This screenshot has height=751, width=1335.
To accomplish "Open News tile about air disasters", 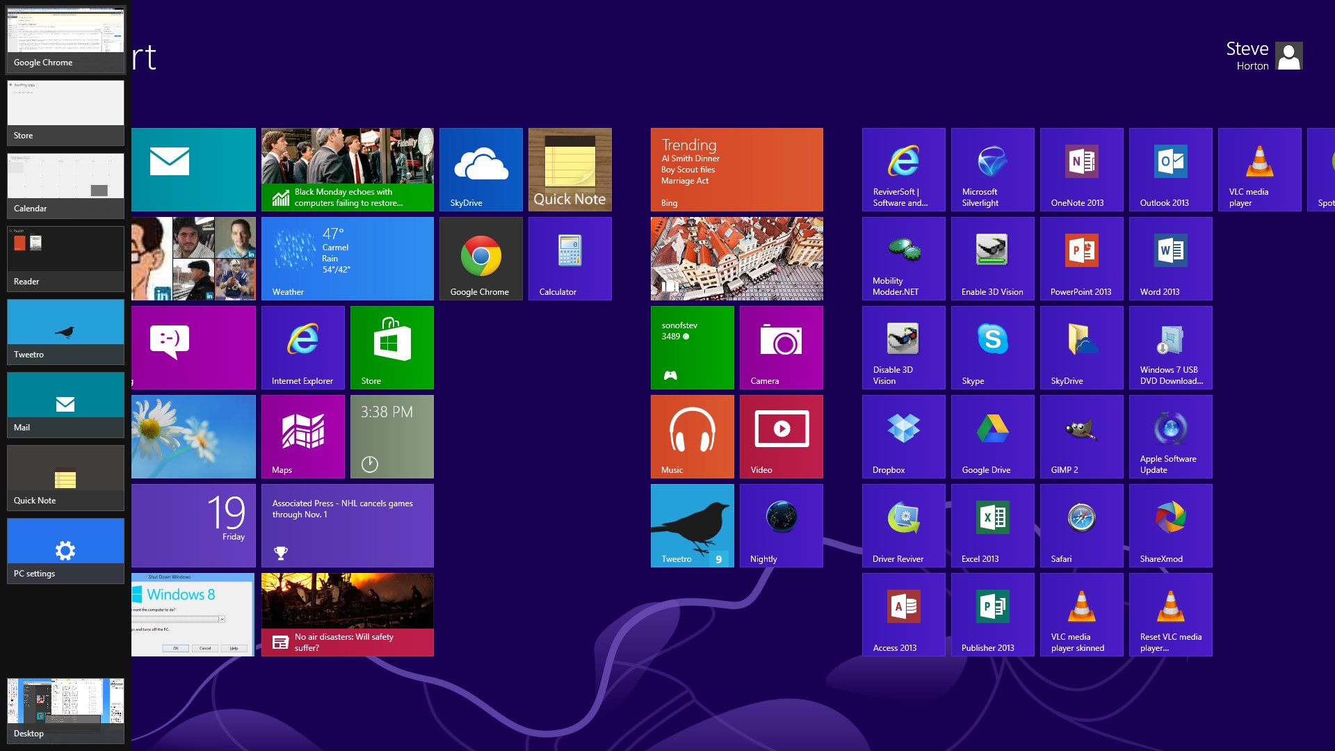I will pos(348,615).
